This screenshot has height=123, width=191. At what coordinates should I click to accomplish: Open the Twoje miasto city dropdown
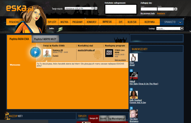coord(79,8)
